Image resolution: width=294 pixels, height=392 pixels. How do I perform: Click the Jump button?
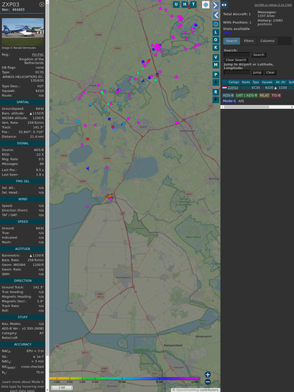pyautogui.click(x=257, y=72)
